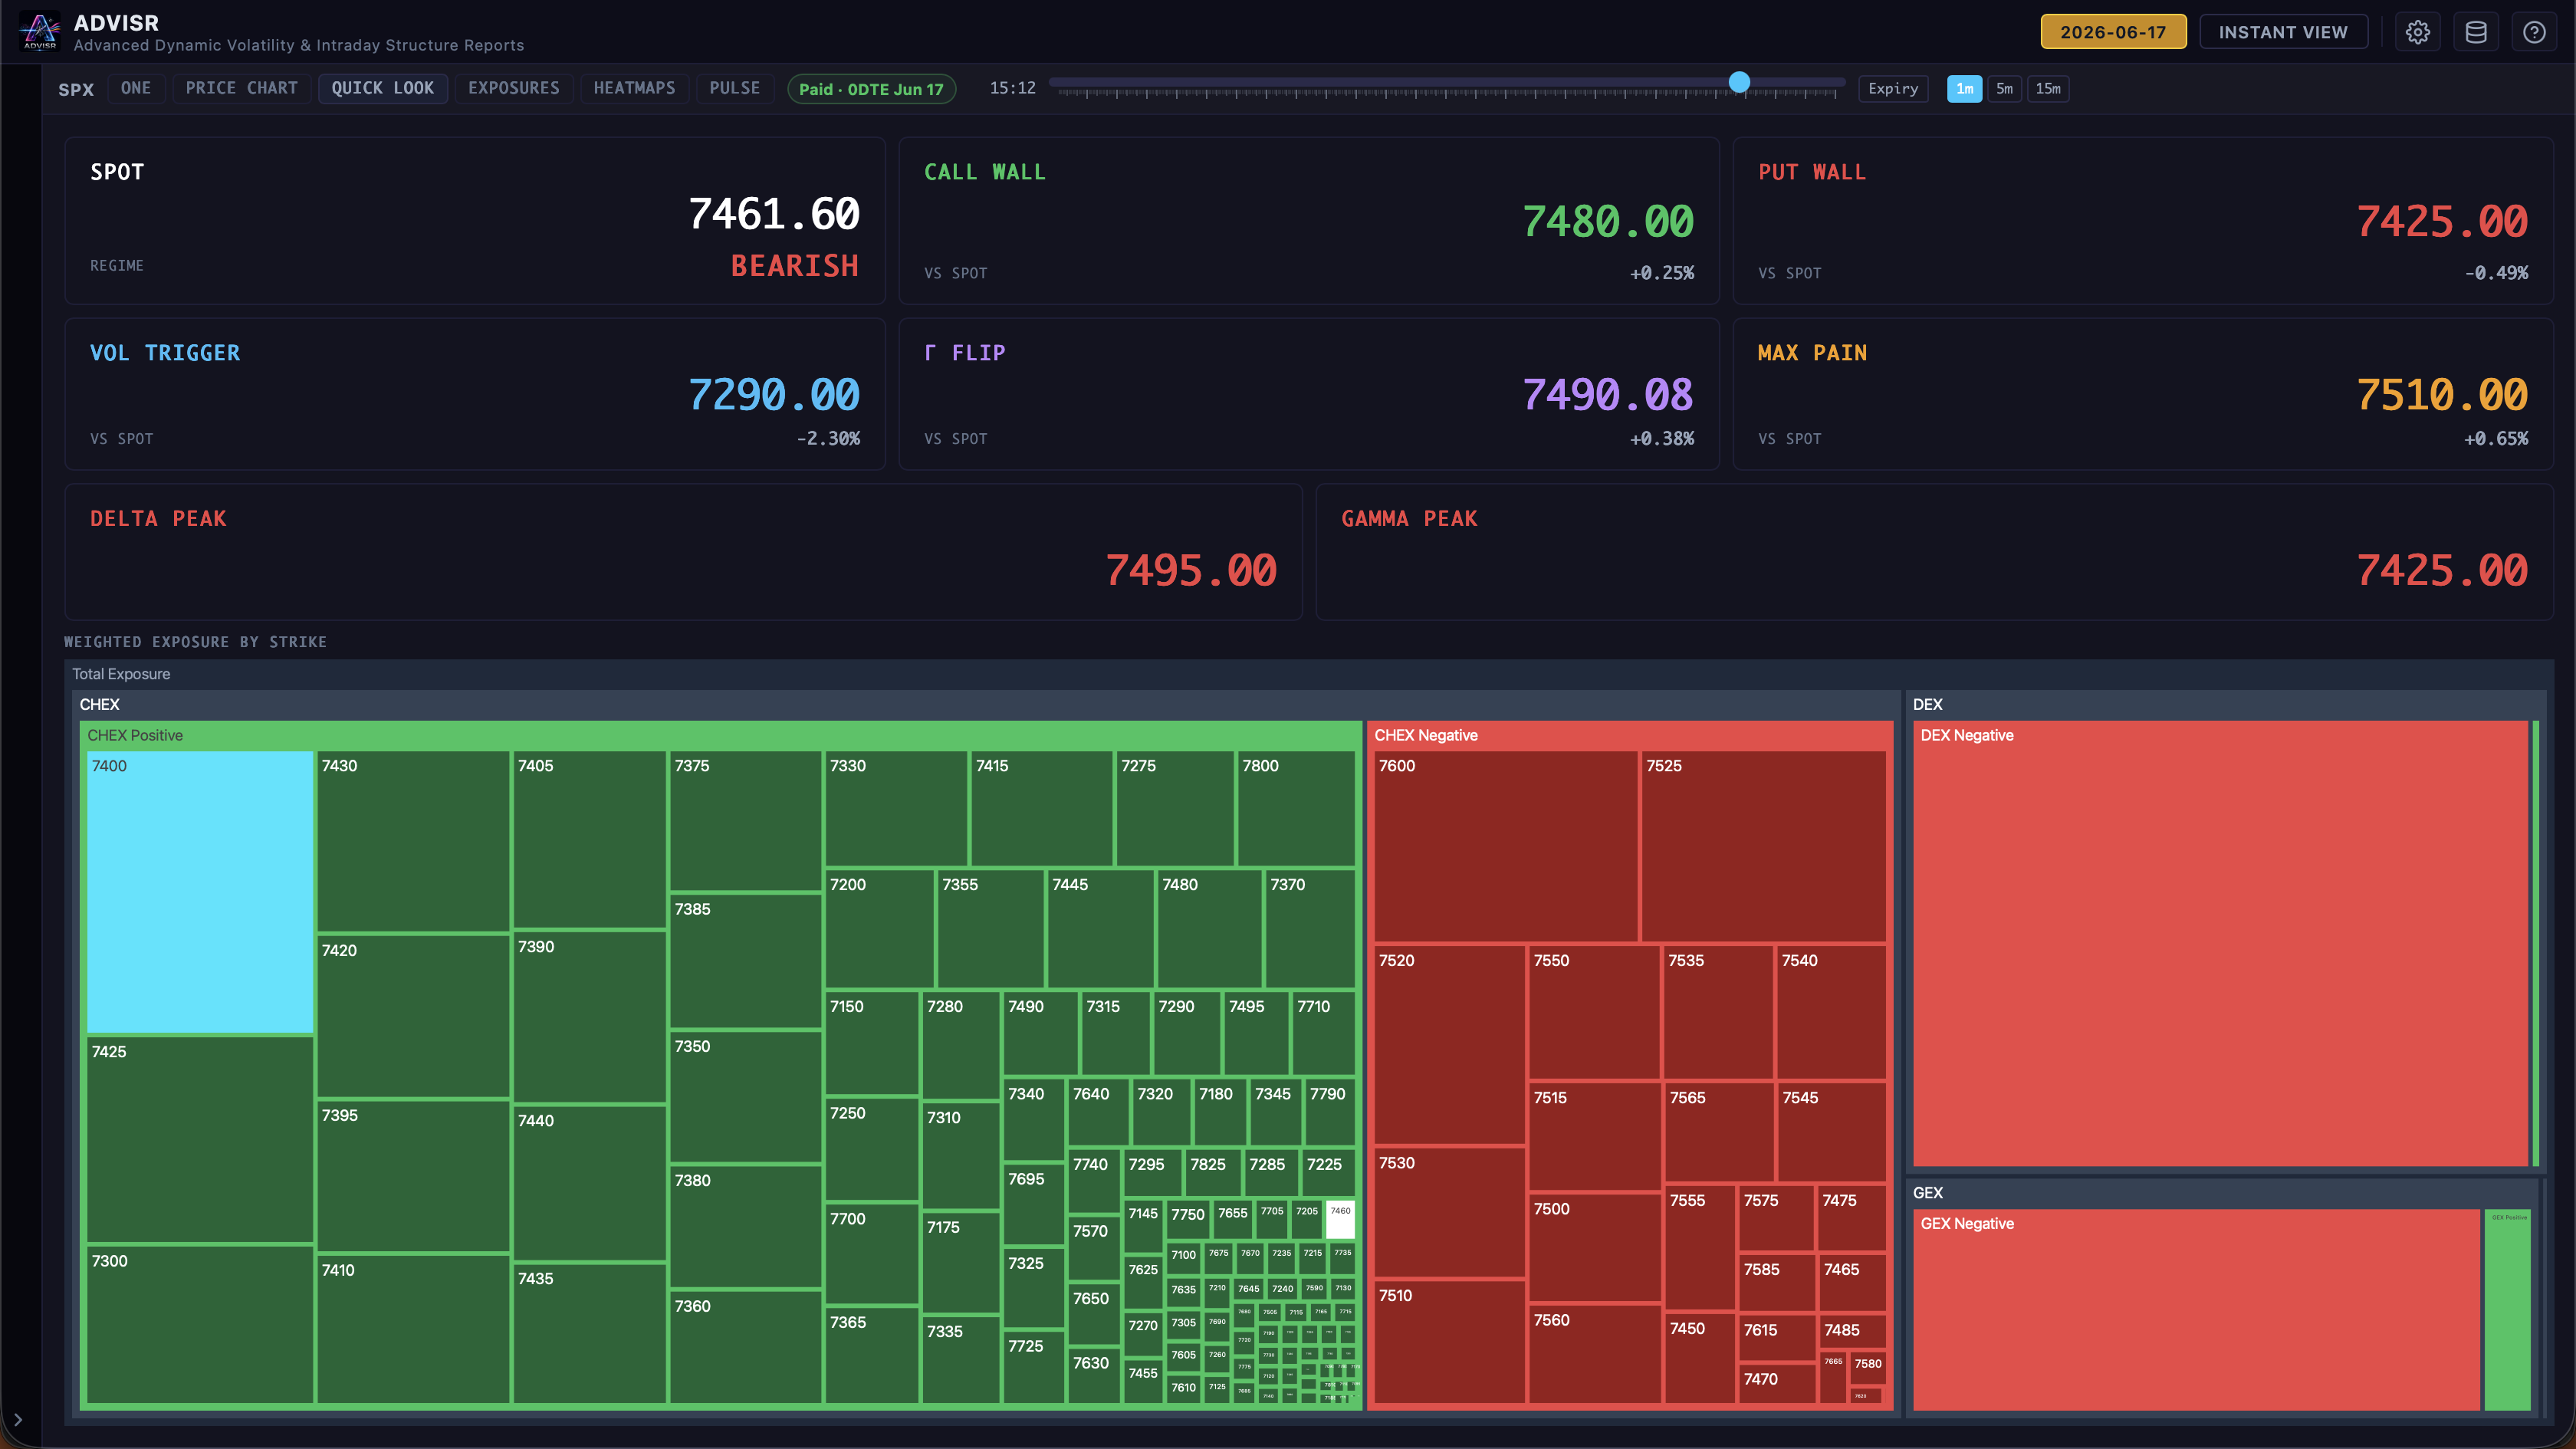Select the 1m interval toggle

click(x=1964, y=88)
